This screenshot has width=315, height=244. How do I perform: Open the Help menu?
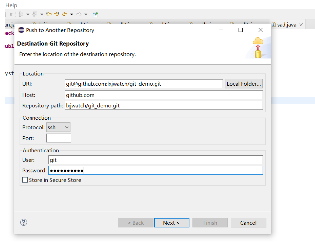pyautogui.click(x=11, y=5)
